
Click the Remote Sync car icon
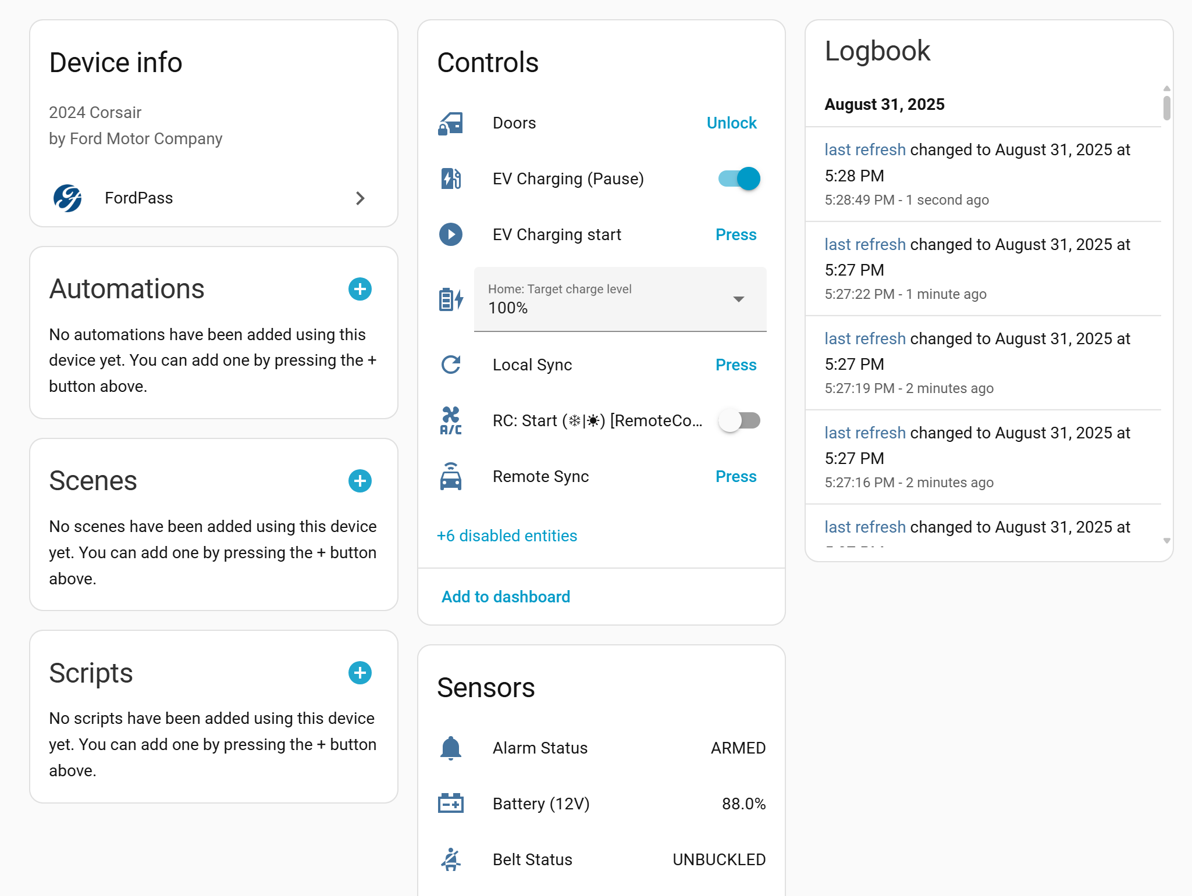[x=450, y=476]
